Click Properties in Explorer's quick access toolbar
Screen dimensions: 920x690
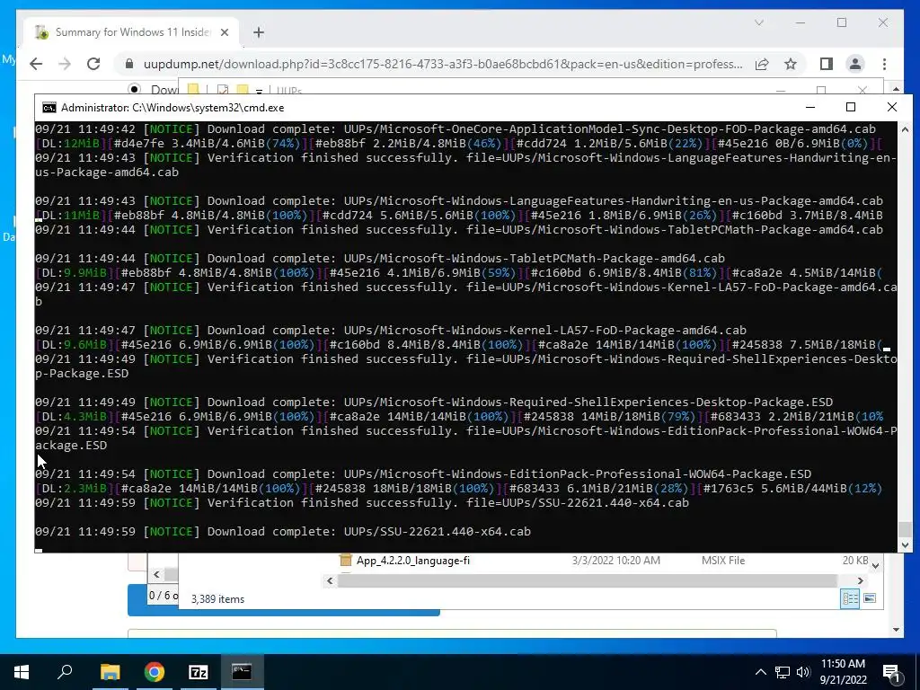click(223, 89)
